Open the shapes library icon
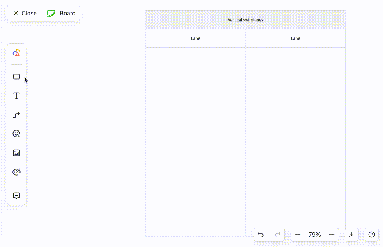383x247 pixels. 17,53
